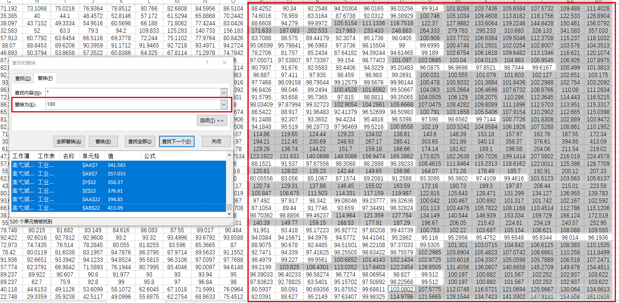Screen dimensions: 619x303
Task: Select spreadsheet cell 123.1922
Action: [261, 156]
